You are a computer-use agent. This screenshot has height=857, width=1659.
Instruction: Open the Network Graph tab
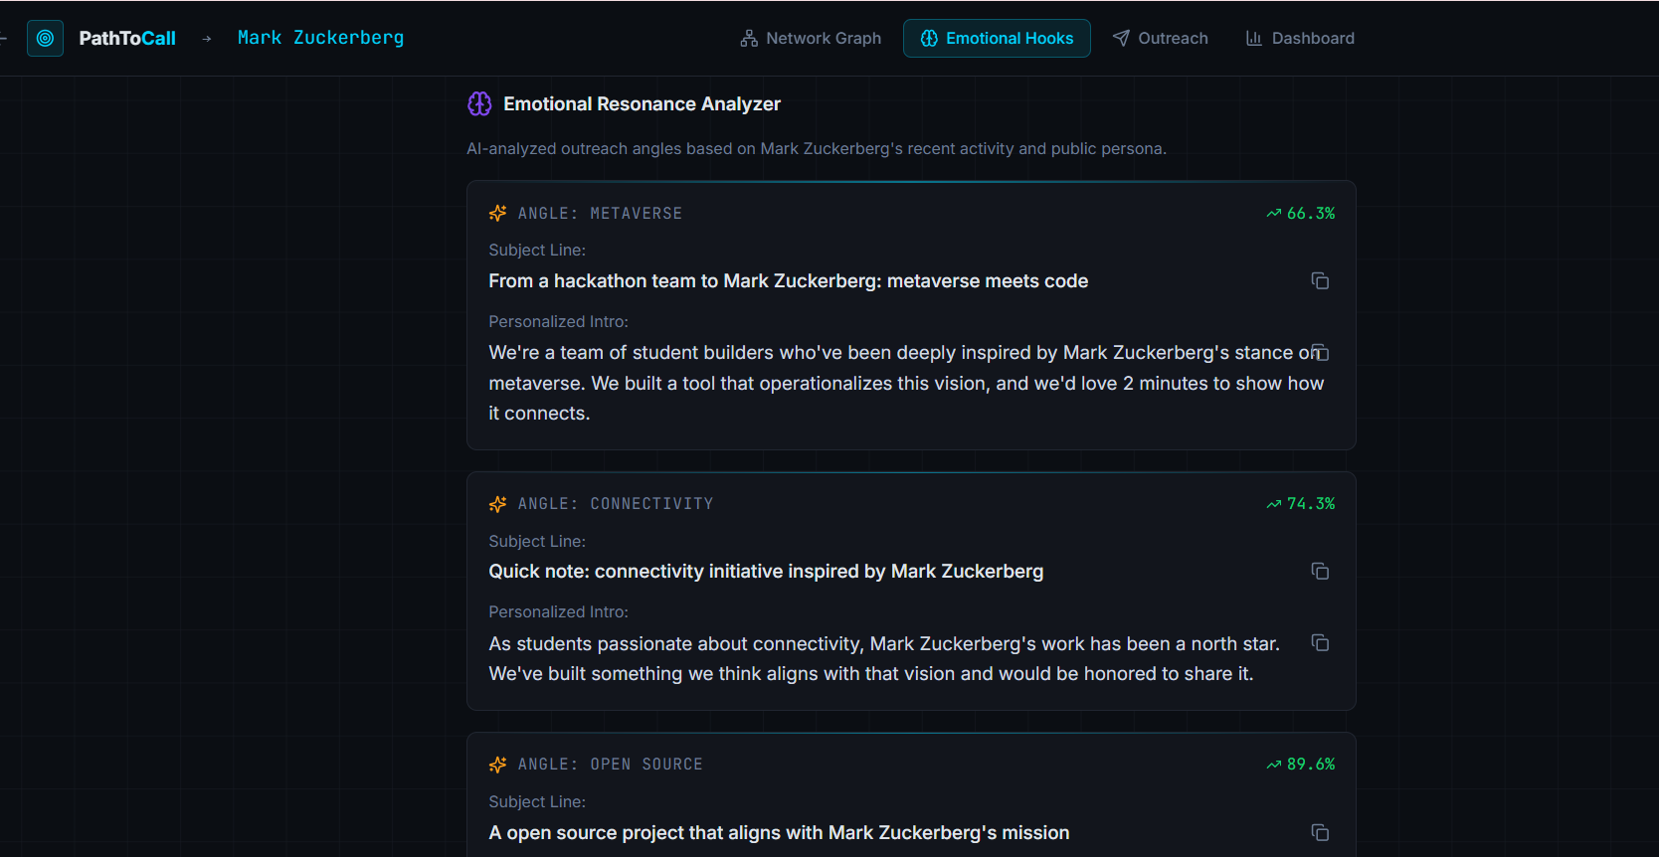click(x=811, y=39)
